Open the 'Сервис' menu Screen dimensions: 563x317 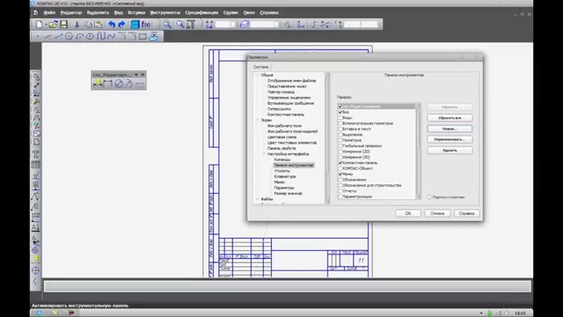click(230, 12)
